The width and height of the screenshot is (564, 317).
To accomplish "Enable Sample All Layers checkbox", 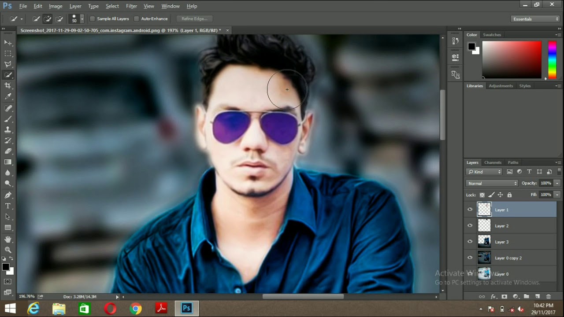I will [92, 19].
